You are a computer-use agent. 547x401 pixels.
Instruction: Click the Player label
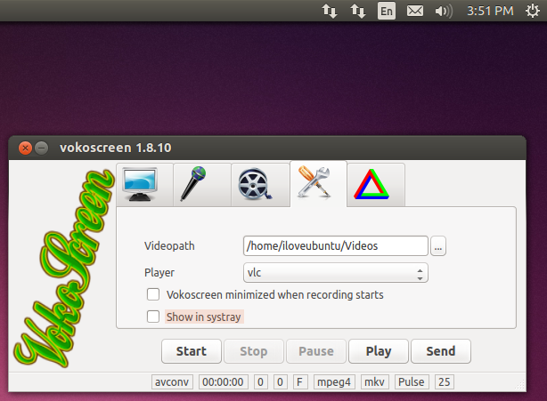(x=159, y=273)
